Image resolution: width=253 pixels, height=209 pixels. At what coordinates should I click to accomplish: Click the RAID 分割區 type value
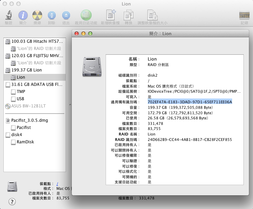(158, 65)
